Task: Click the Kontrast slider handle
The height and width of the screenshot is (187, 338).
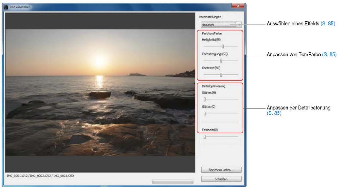Action: [x=221, y=75]
